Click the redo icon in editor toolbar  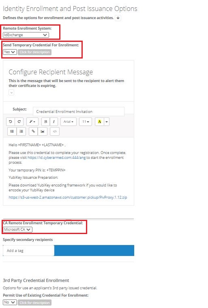(x=19, y=121)
